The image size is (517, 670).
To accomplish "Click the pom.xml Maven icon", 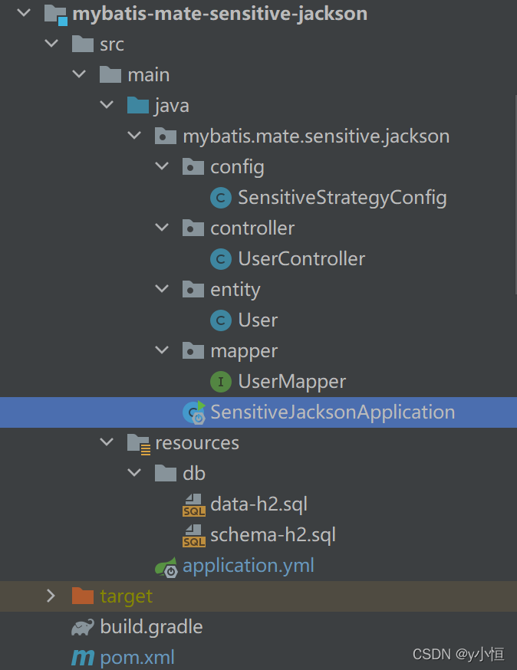I will (83, 658).
